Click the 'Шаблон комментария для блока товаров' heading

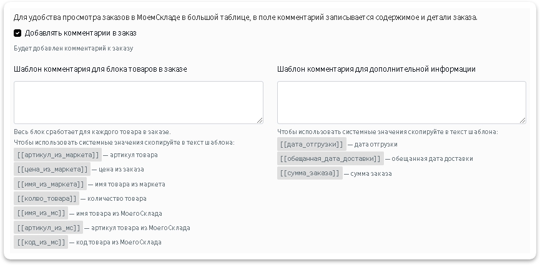click(x=101, y=69)
